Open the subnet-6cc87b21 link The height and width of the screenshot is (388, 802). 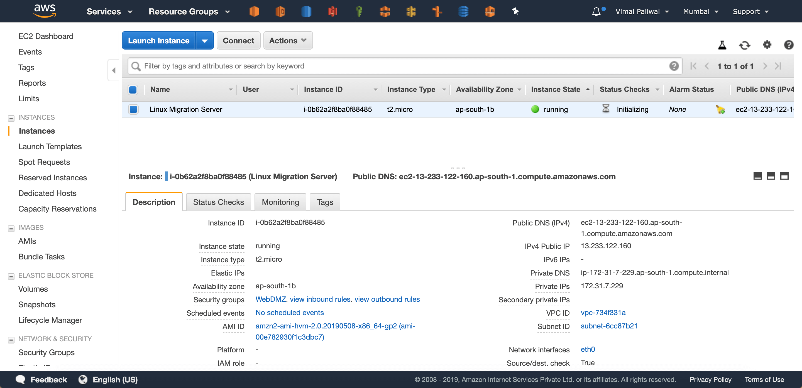609,326
